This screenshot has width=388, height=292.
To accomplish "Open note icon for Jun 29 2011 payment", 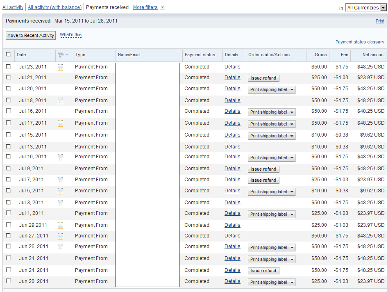I will pyautogui.click(x=60, y=226).
